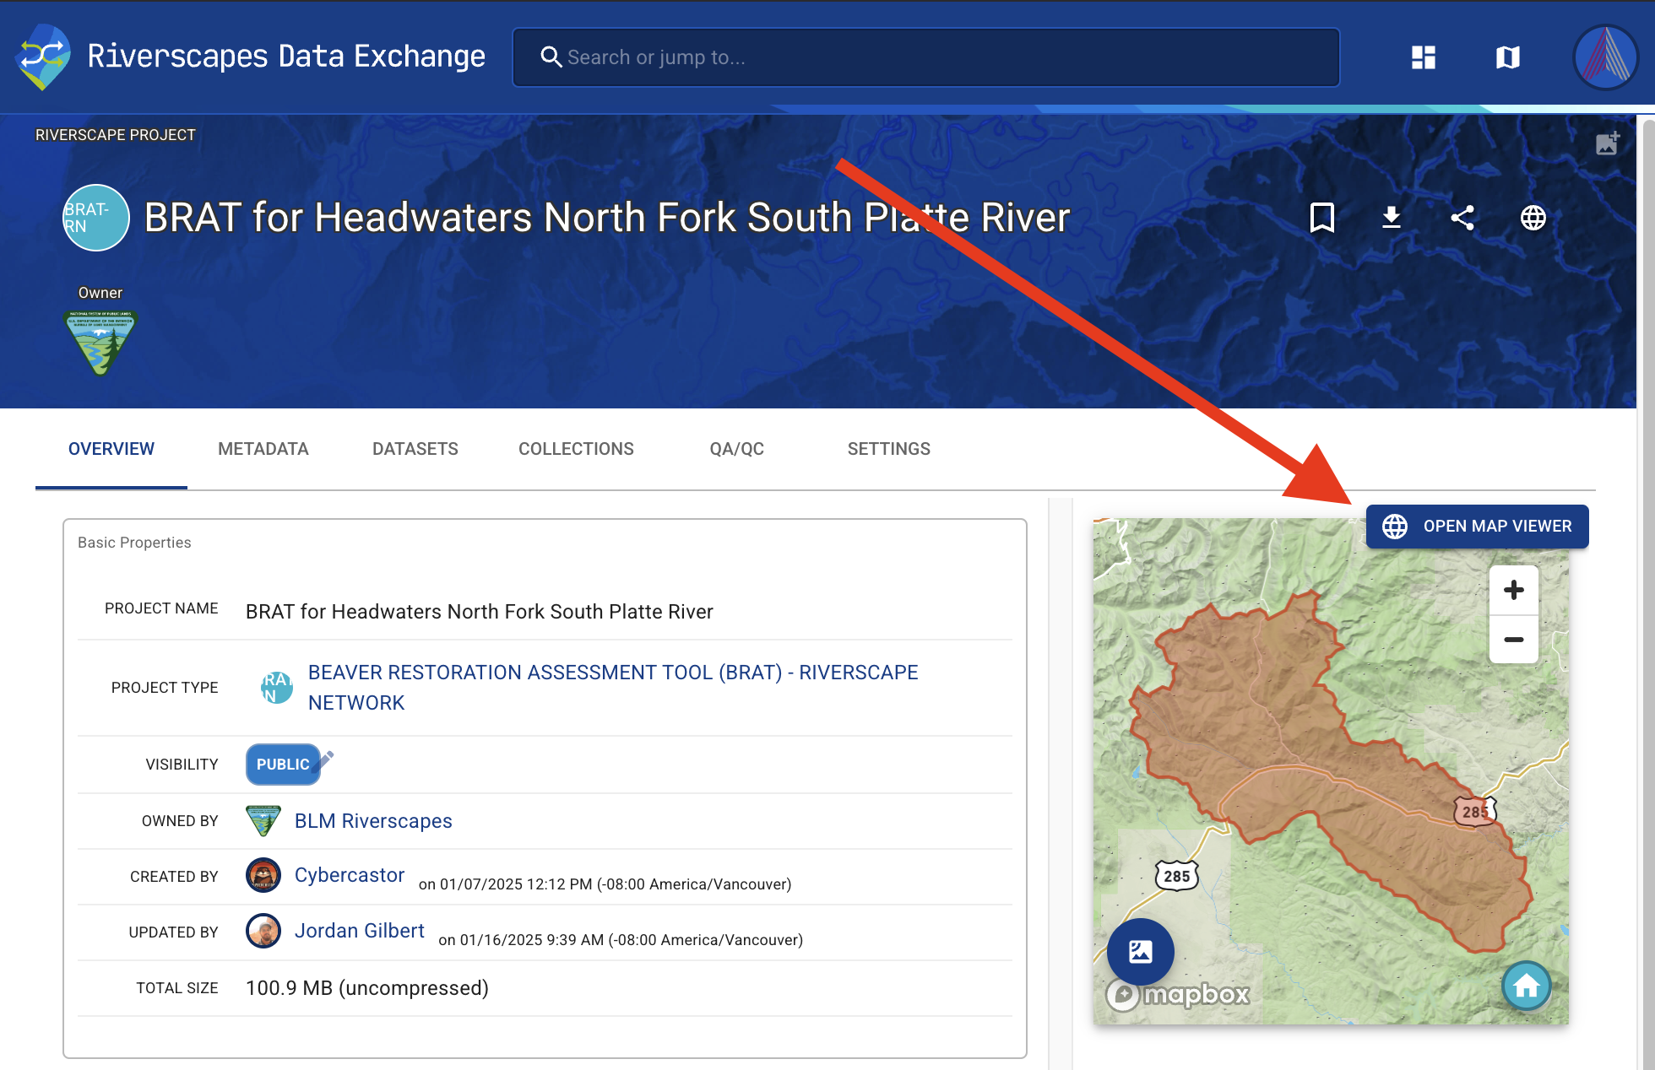Screen dimensions: 1655x1070
Task: Click the PUBLIC visibility chip
Action: point(283,765)
